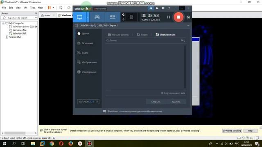Screen dimensions: 262x147
Task: Click the VMware snapshot toolbar icon
Action: click(69, 8)
